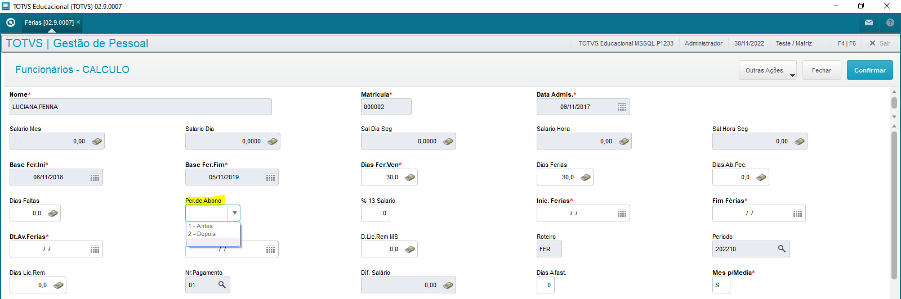Open the Outras Ações dropdown
The image size is (901, 299).
point(768,70)
